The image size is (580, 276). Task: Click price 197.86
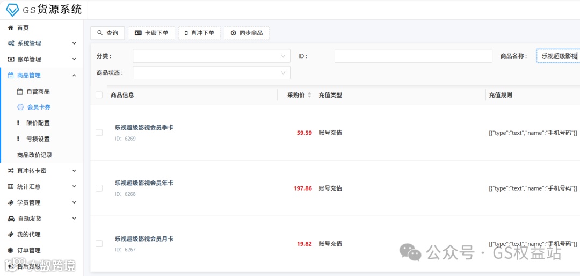point(302,188)
